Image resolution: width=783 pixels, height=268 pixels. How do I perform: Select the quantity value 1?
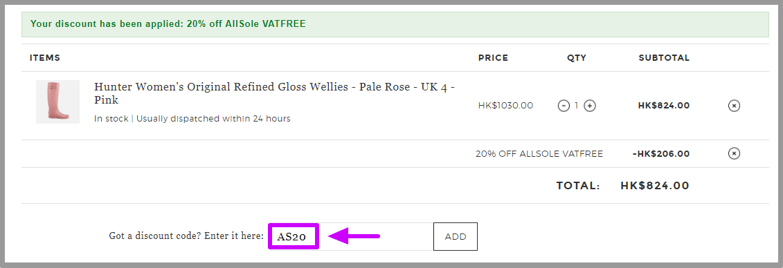tap(576, 106)
